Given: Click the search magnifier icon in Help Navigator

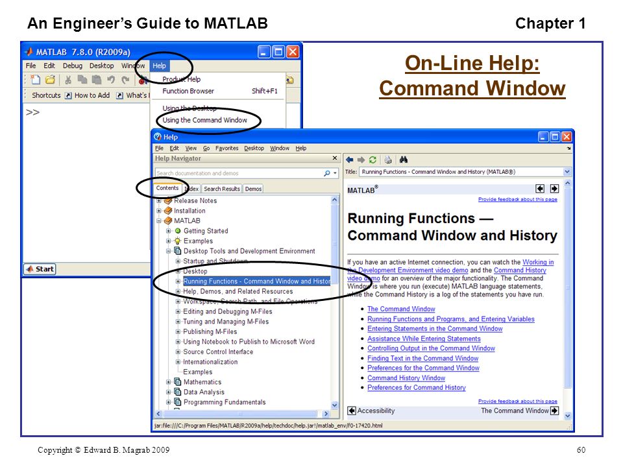Looking at the screenshot, I should [327, 173].
